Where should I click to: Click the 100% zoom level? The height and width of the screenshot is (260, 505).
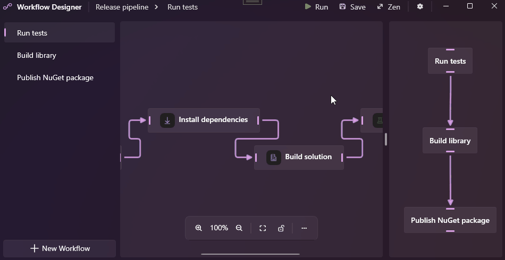pyautogui.click(x=219, y=228)
